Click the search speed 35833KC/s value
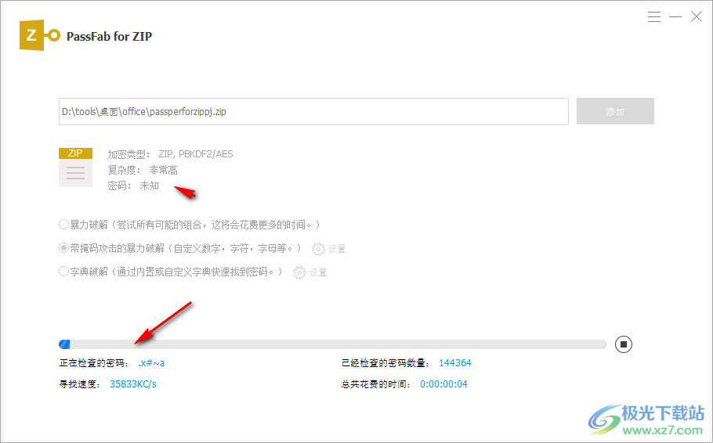 tap(132, 384)
